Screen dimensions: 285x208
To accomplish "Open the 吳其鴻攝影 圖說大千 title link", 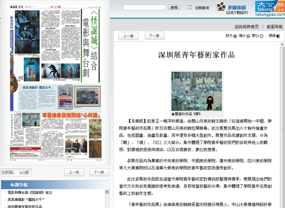I will pyautogui.click(x=26, y=199).
